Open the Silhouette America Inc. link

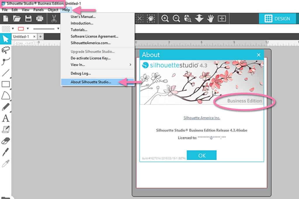[202, 118]
